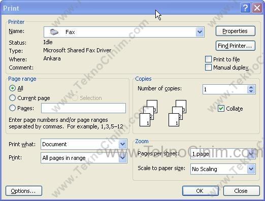Click the 'Pages per sheet:' label

click(x=158, y=153)
